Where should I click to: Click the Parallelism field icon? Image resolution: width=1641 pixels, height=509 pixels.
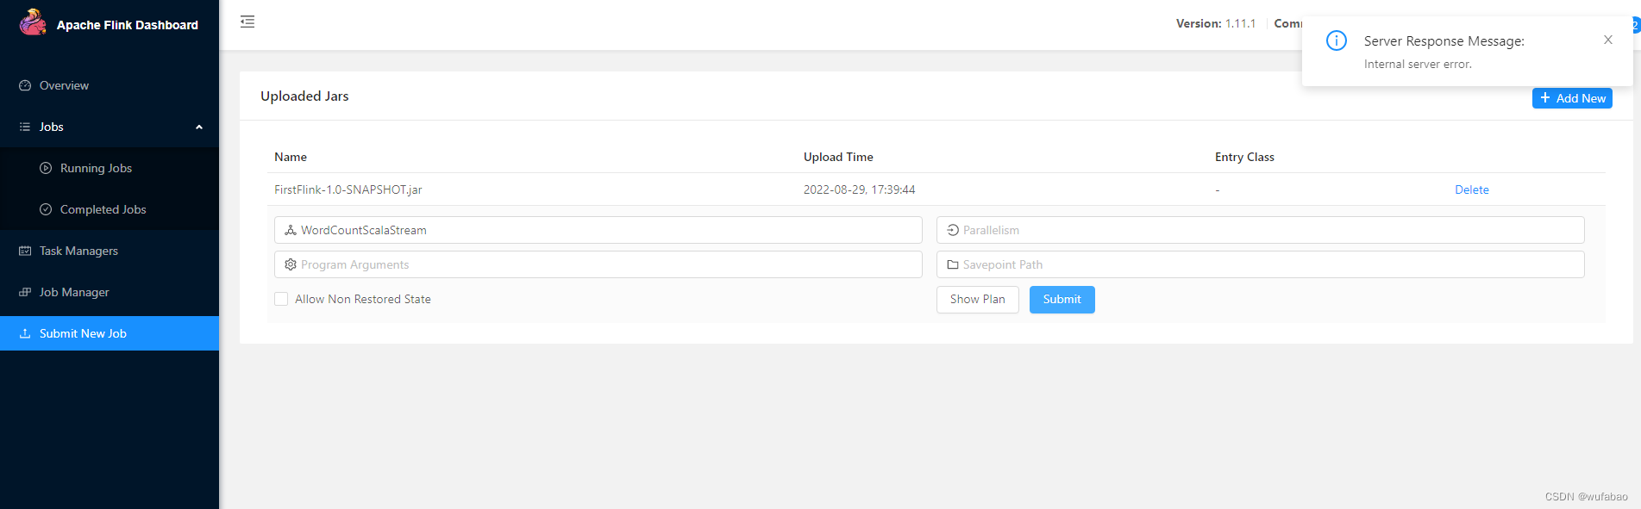953,230
